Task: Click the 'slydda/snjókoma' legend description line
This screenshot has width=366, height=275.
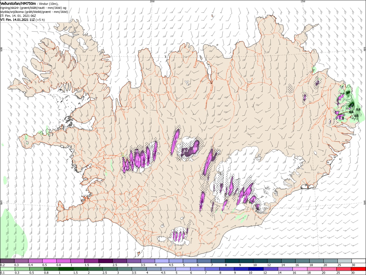Action: [34, 12]
